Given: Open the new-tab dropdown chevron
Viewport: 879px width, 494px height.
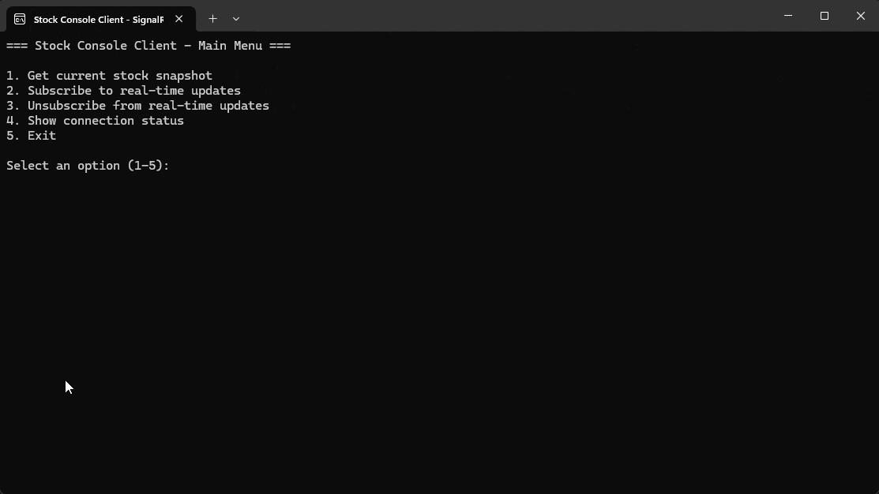Looking at the screenshot, I should click(236, 18).
